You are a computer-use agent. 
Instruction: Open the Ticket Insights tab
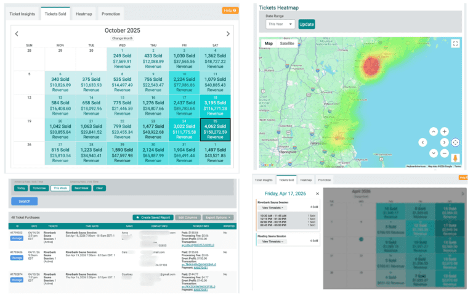(22, 13)
